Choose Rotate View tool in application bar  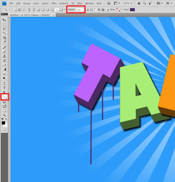click(x=150, y=3)
